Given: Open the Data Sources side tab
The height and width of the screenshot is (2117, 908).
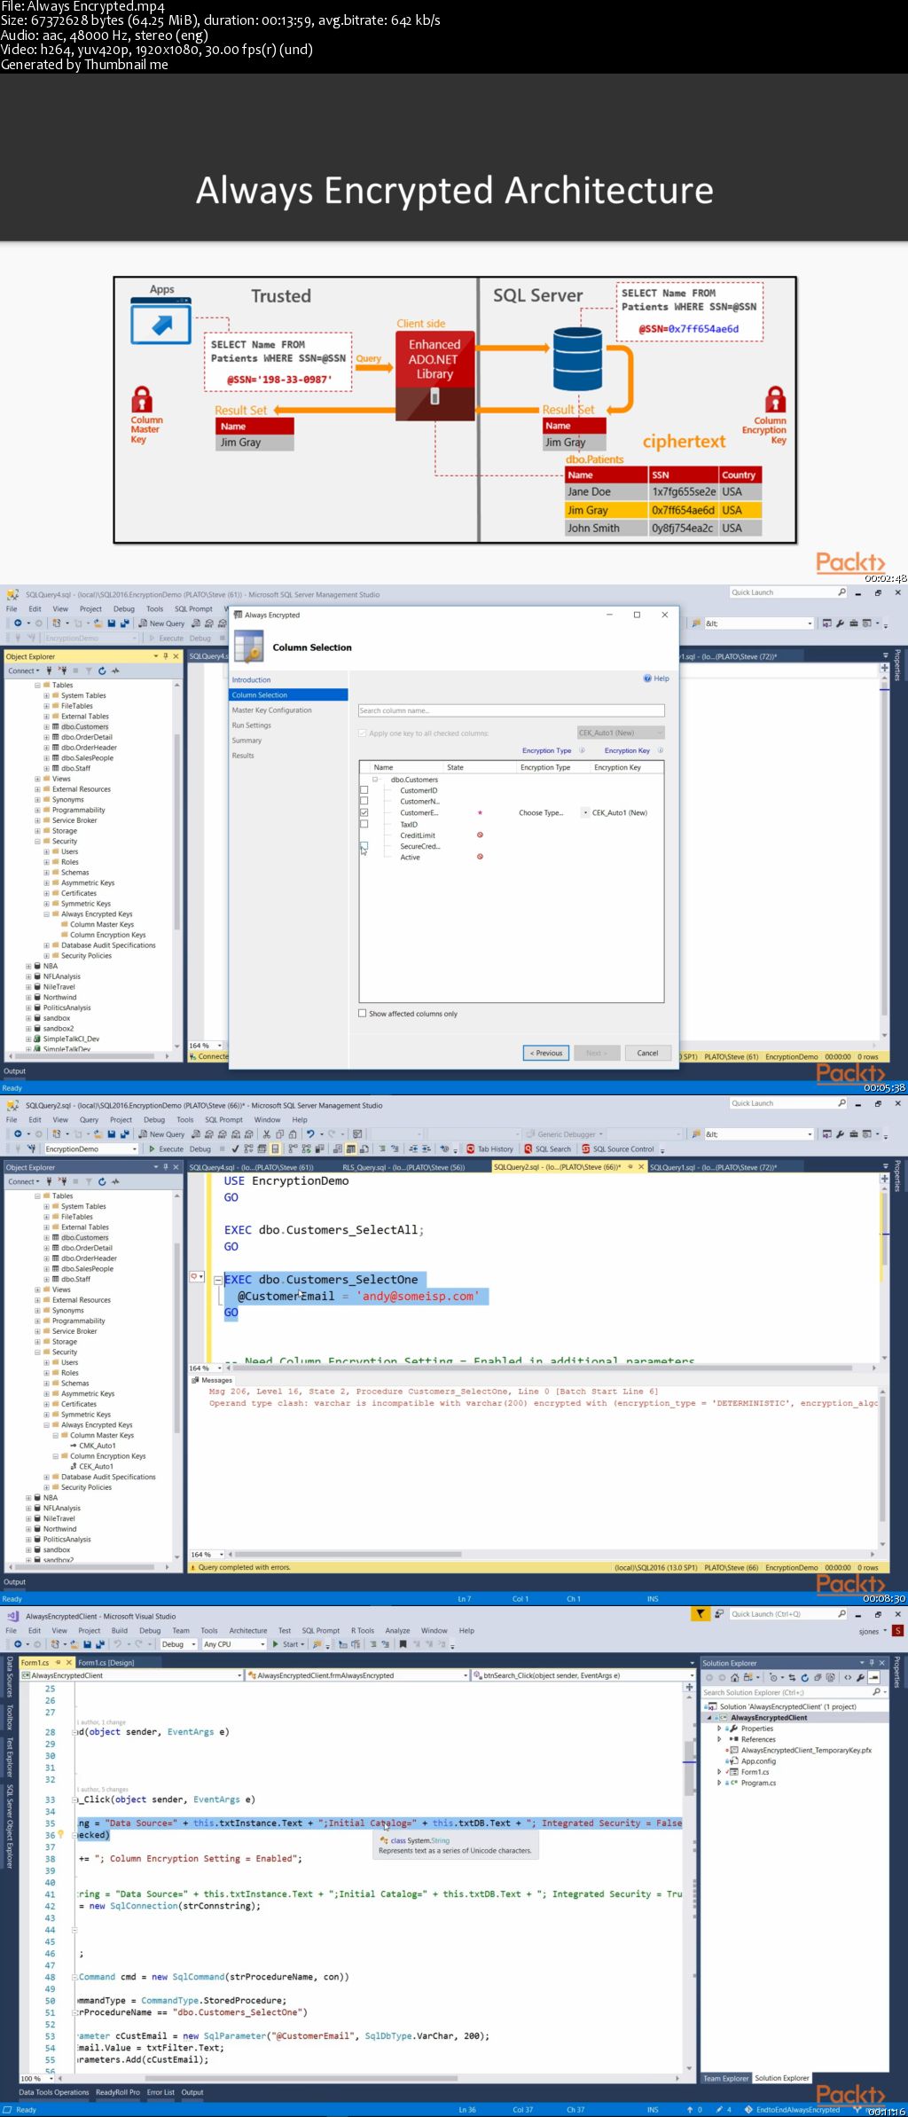Looking at the screenshot, I should 10,1678.
